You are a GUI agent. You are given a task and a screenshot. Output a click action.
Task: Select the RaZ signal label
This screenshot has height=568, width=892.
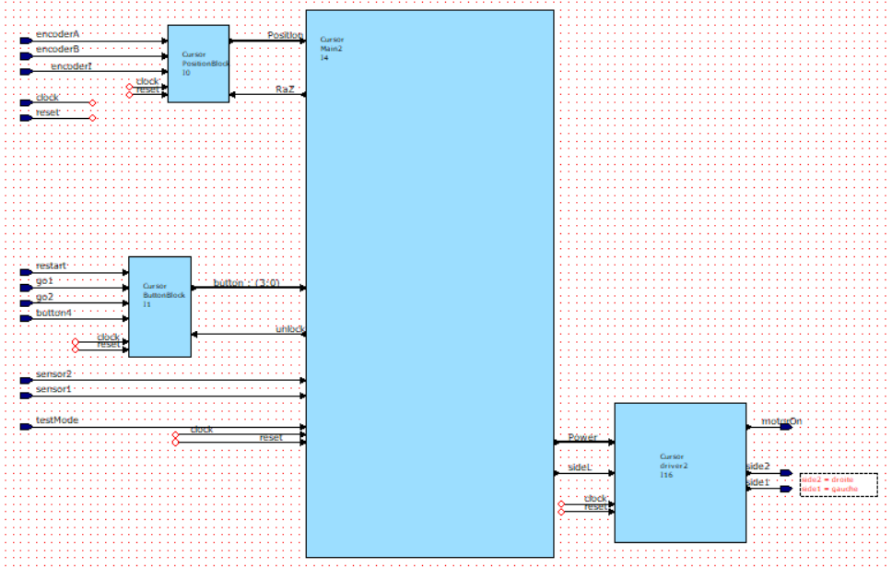[x=285, y=89]
